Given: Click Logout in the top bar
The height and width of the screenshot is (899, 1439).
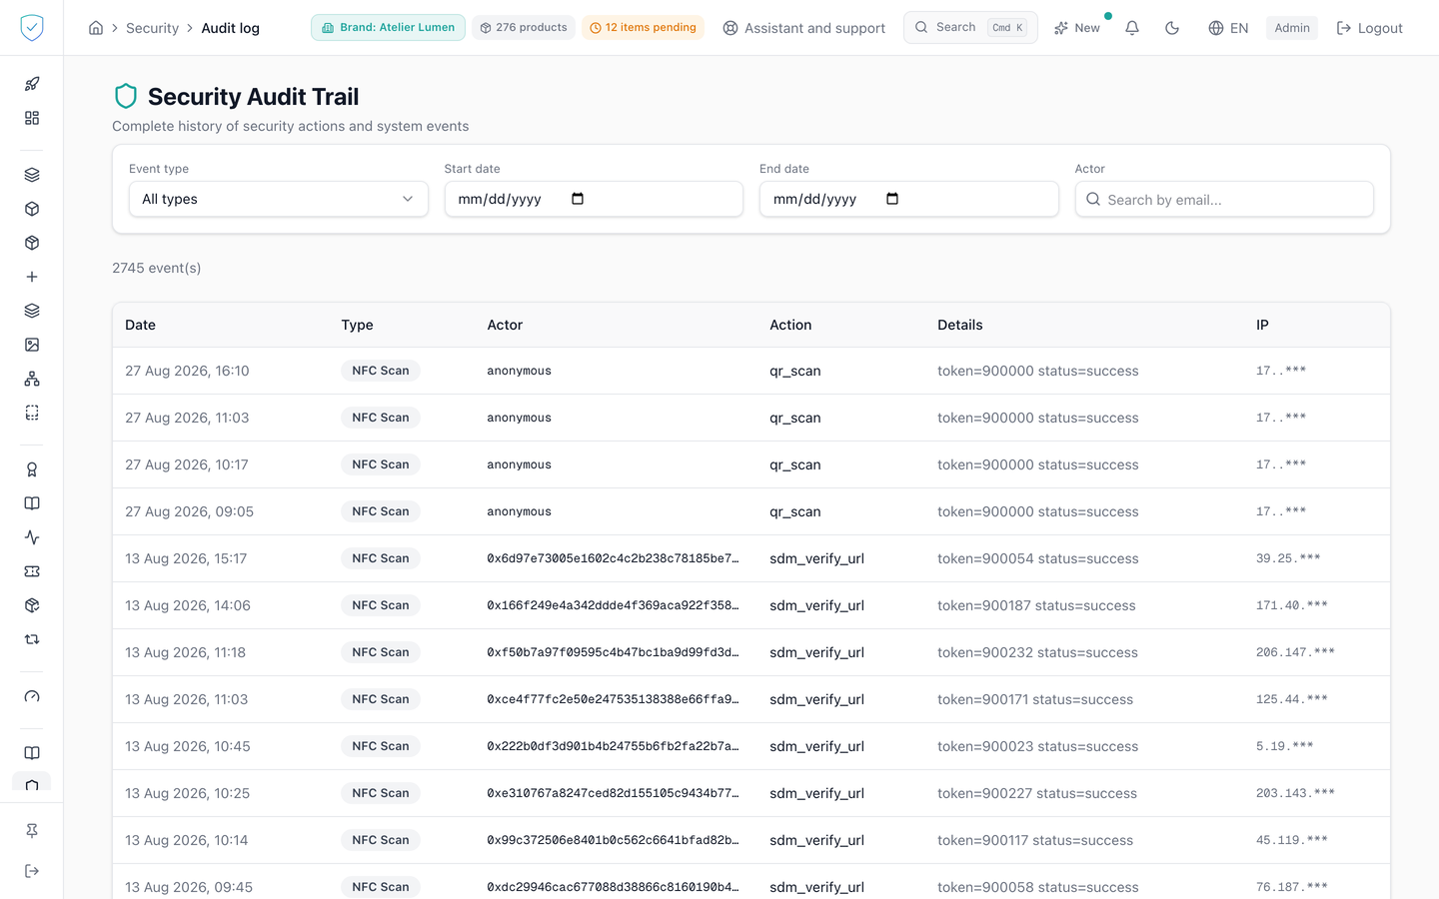Looking at the screenshot, I should pos(1369,28).
